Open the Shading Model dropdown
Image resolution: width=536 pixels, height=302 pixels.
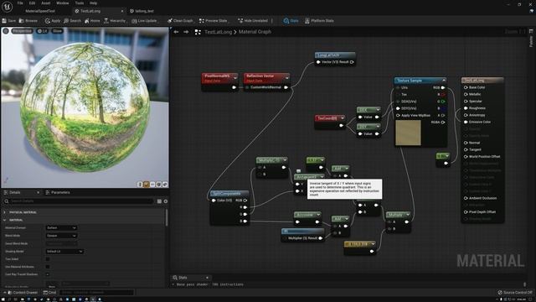pyautogui.click(x=64, y=252)
